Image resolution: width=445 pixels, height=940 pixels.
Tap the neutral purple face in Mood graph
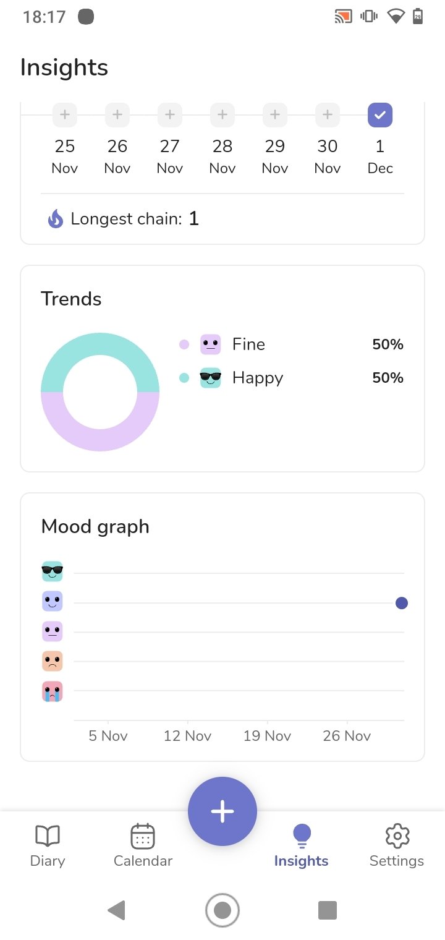click(53, 631)
